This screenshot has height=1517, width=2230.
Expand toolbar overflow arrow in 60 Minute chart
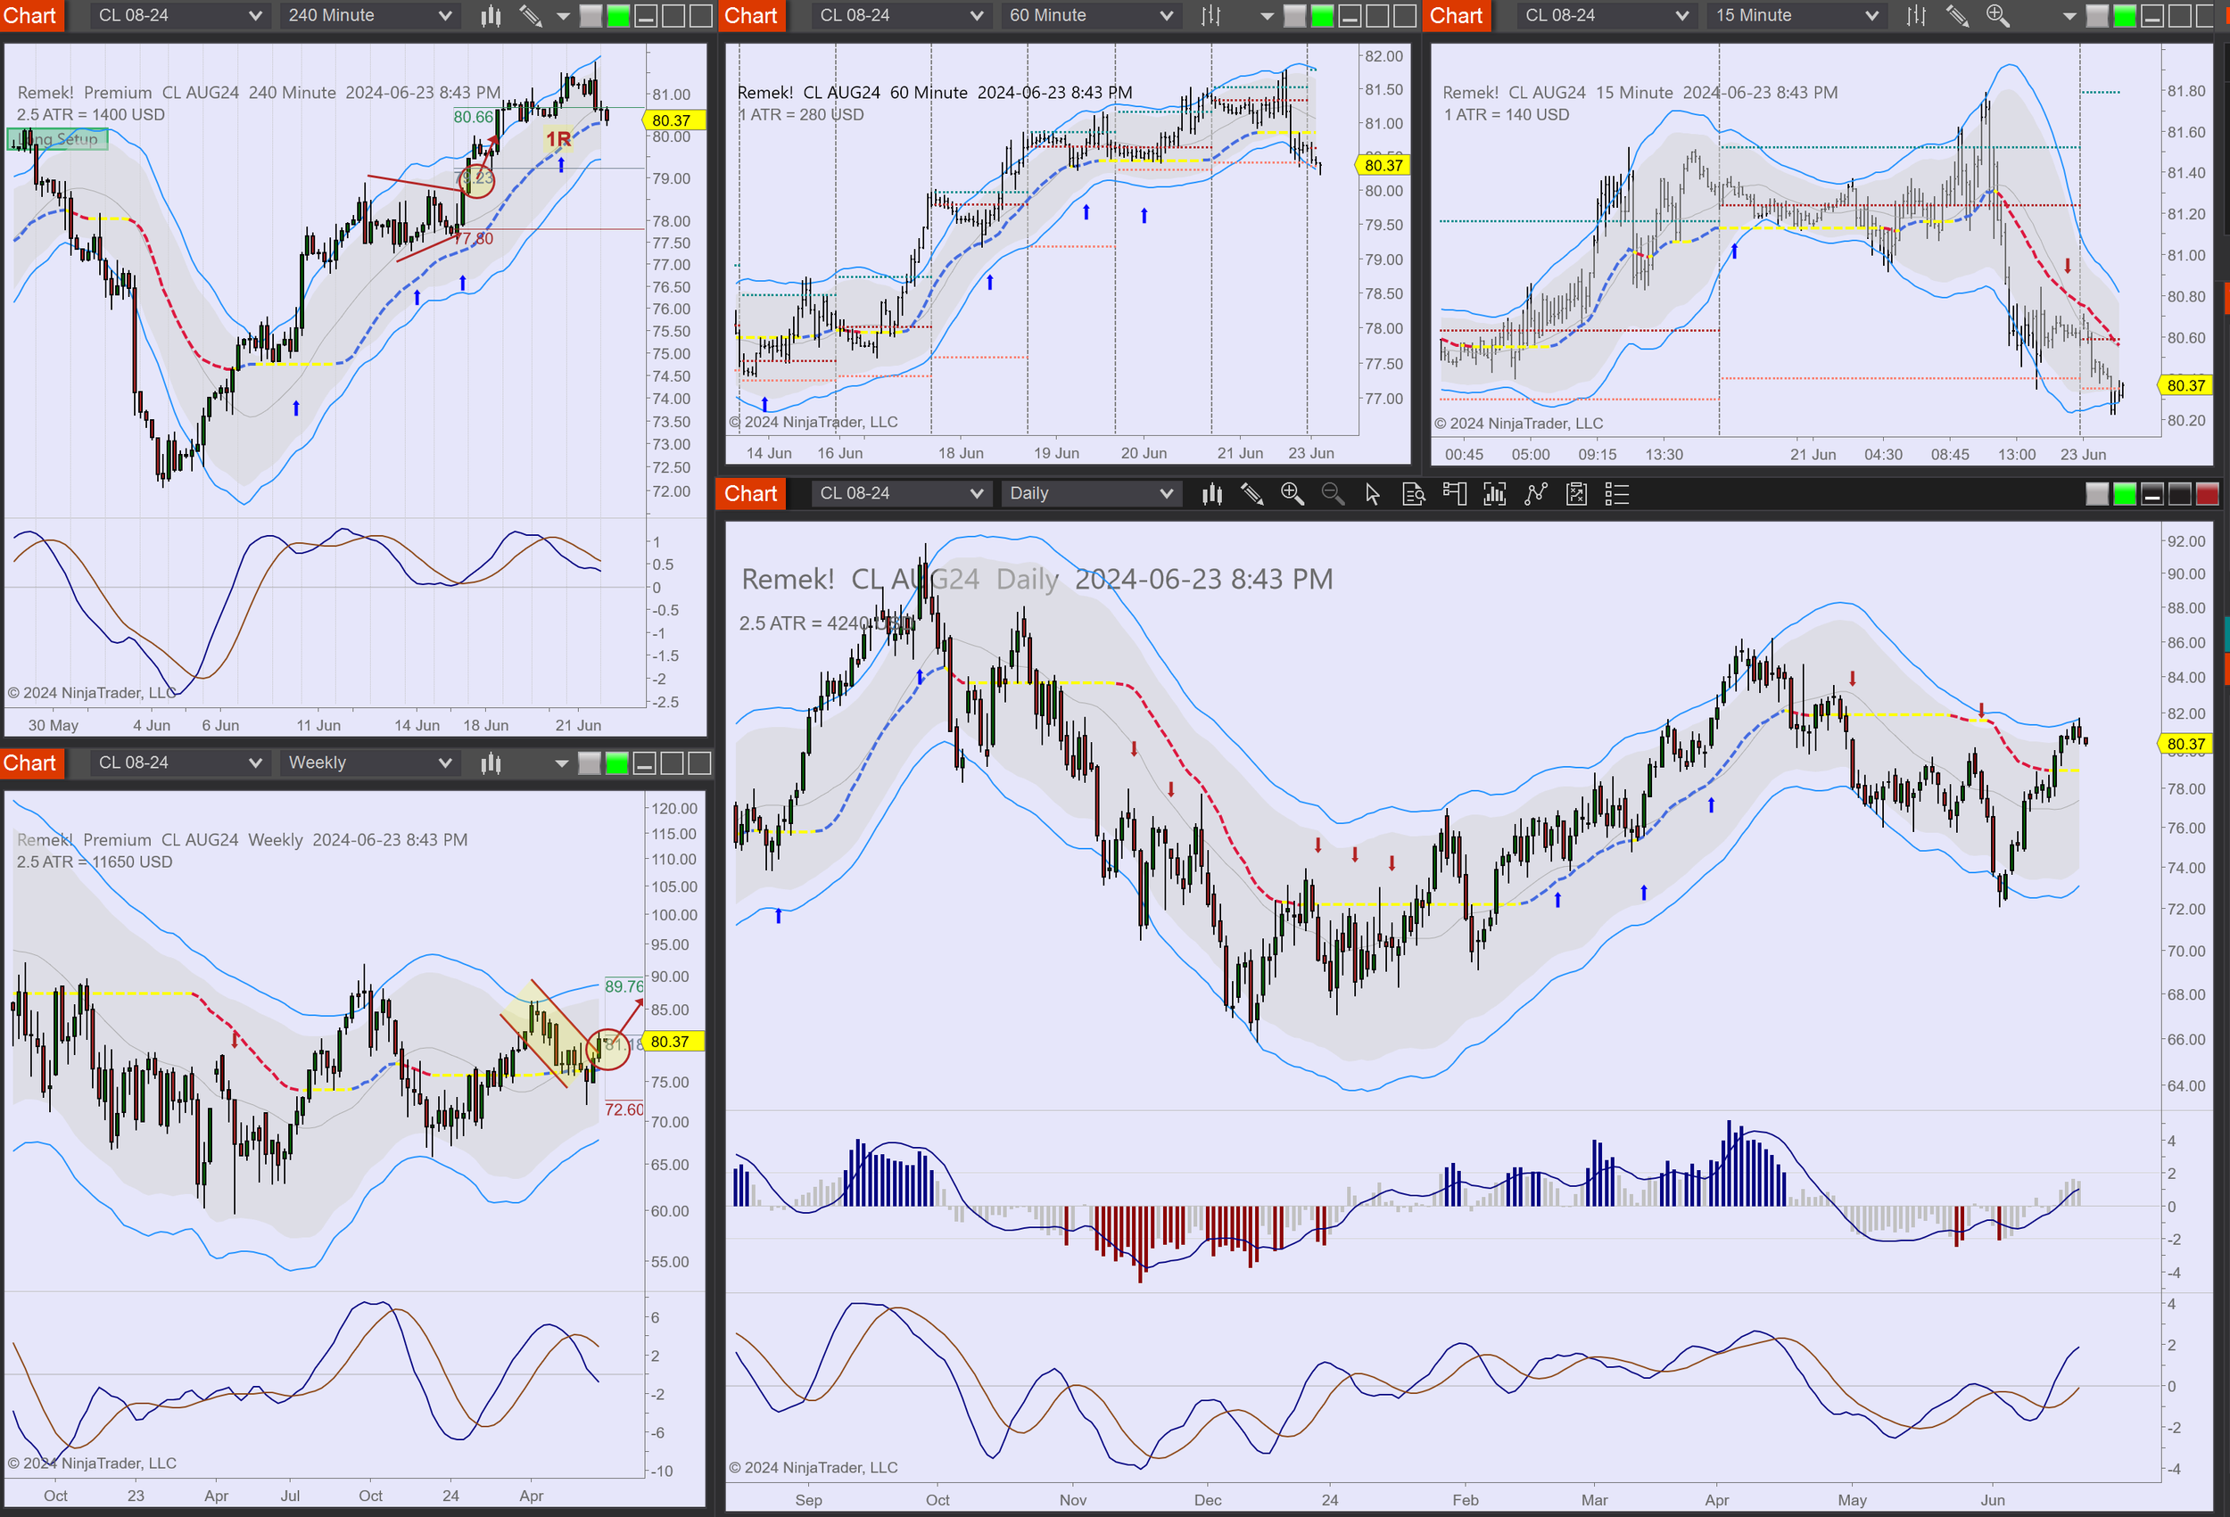(x=1267, y=16)
